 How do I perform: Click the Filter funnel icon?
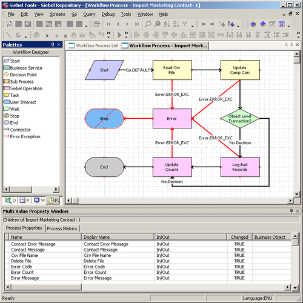click(185, 24)
